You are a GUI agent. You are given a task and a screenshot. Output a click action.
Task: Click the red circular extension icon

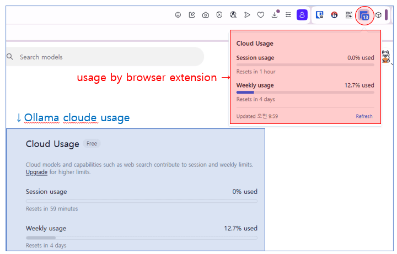coord(334,15)
